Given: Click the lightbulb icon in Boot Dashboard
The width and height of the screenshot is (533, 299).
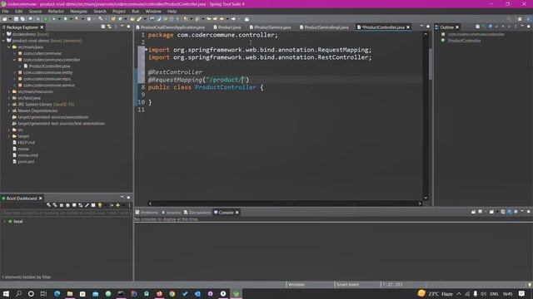Looking at the screenshot, I should tap(100, 205).
